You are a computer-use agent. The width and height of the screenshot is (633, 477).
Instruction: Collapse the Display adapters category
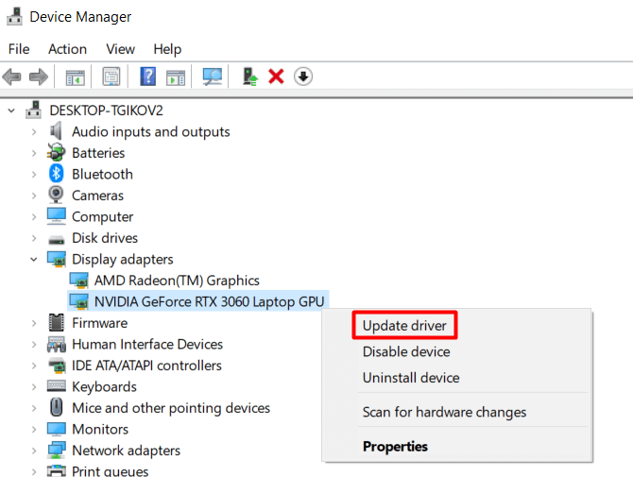coord(35,259)
